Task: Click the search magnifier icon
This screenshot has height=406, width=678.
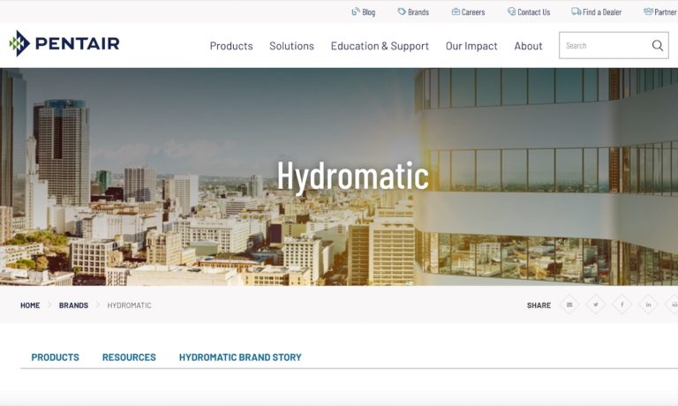Action: pos(657,45)
